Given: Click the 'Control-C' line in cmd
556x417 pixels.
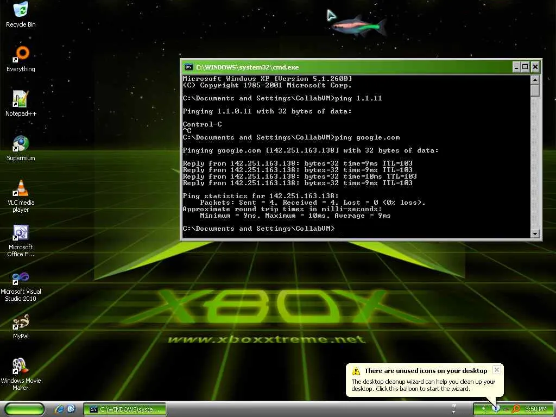Looking at the screenshot, I should tap(202, 124).
